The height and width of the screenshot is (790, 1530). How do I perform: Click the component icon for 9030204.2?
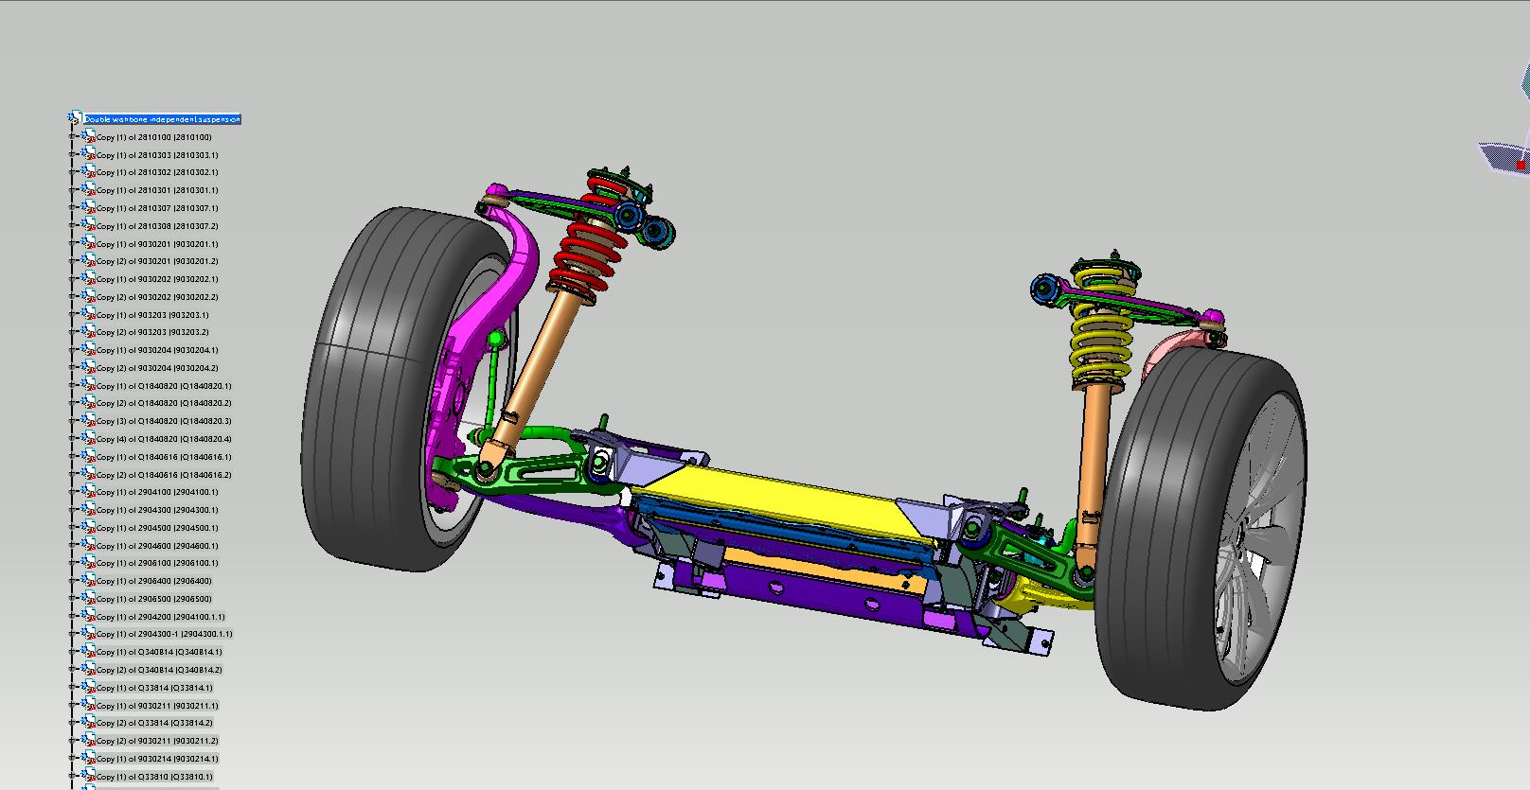[x=89, y=368]
